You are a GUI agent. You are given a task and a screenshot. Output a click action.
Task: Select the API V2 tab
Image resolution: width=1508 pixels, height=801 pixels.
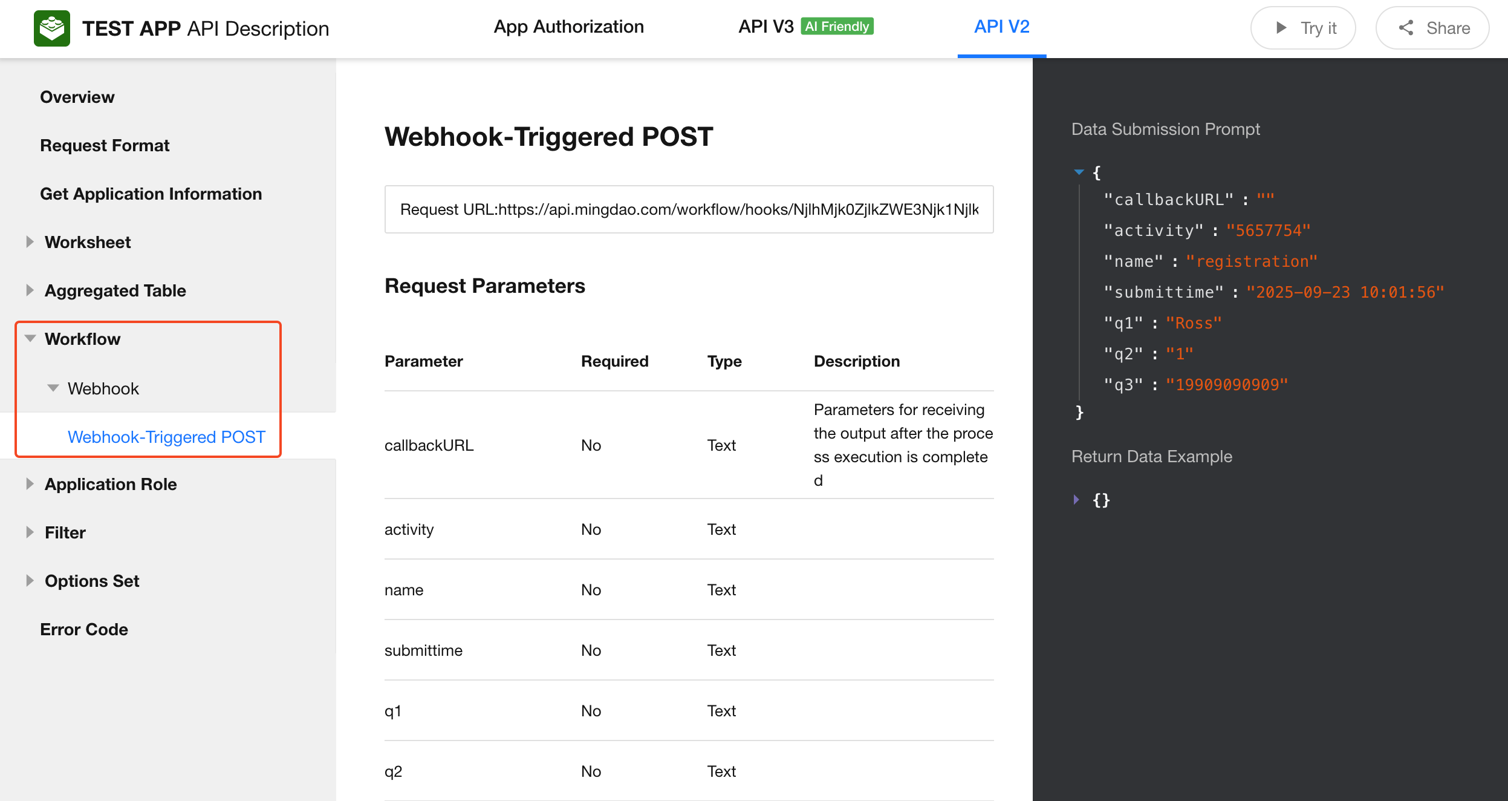[x=1001, y=27]
